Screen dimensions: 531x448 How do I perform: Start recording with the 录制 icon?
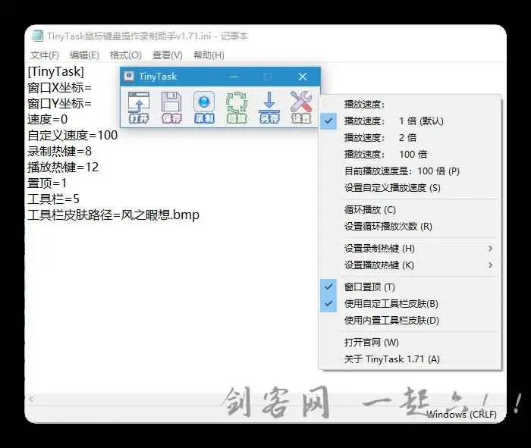pyautogui.click(x=204, y=108)
